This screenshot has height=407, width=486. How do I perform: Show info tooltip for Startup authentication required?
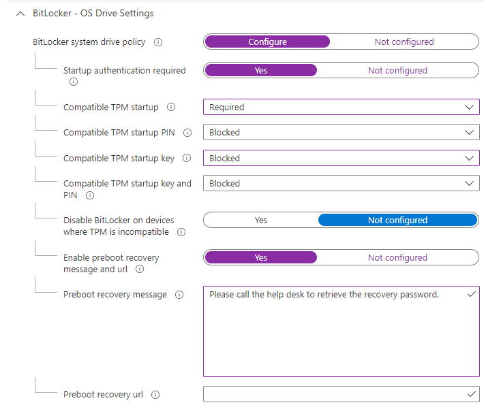[74, 82]
